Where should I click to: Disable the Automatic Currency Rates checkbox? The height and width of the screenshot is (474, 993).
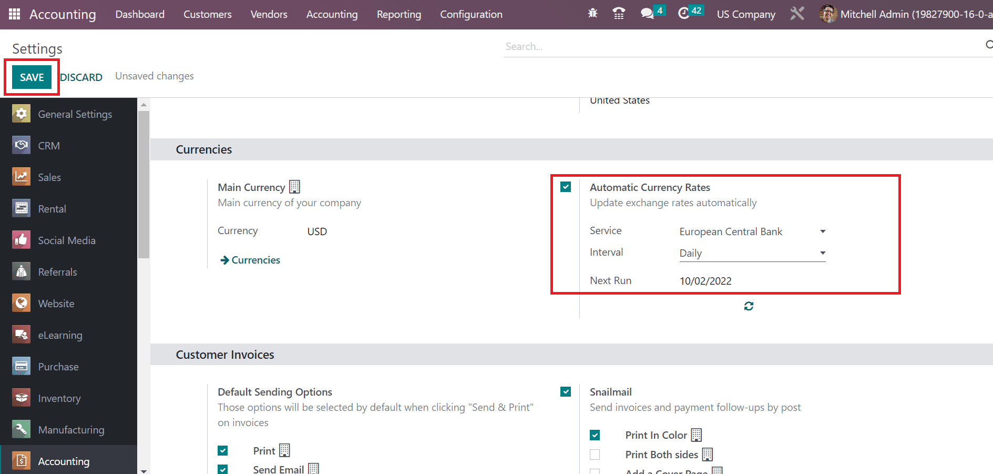tap(566, 187)
